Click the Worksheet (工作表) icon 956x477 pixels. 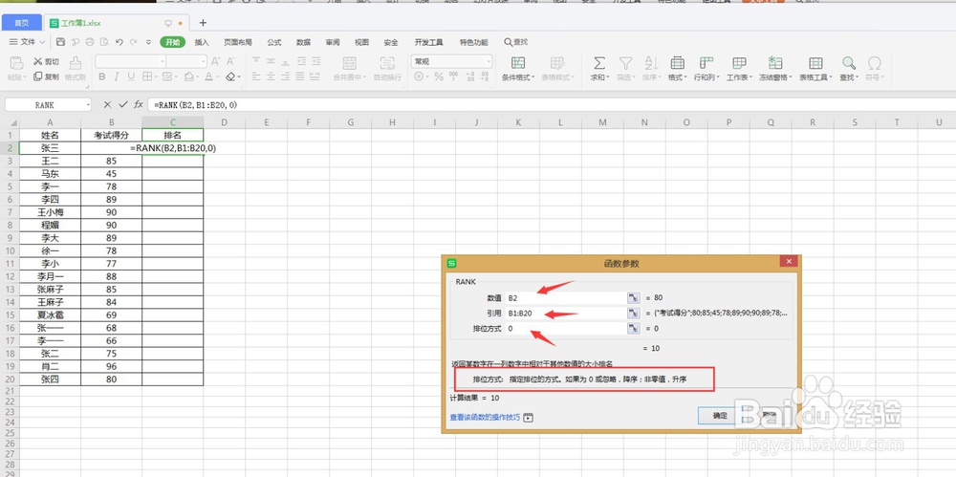click(740, 63)
